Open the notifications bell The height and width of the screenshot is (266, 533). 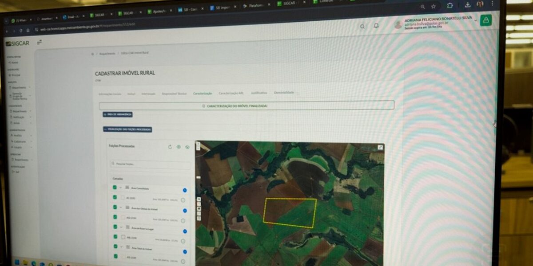tap(376, 26)
